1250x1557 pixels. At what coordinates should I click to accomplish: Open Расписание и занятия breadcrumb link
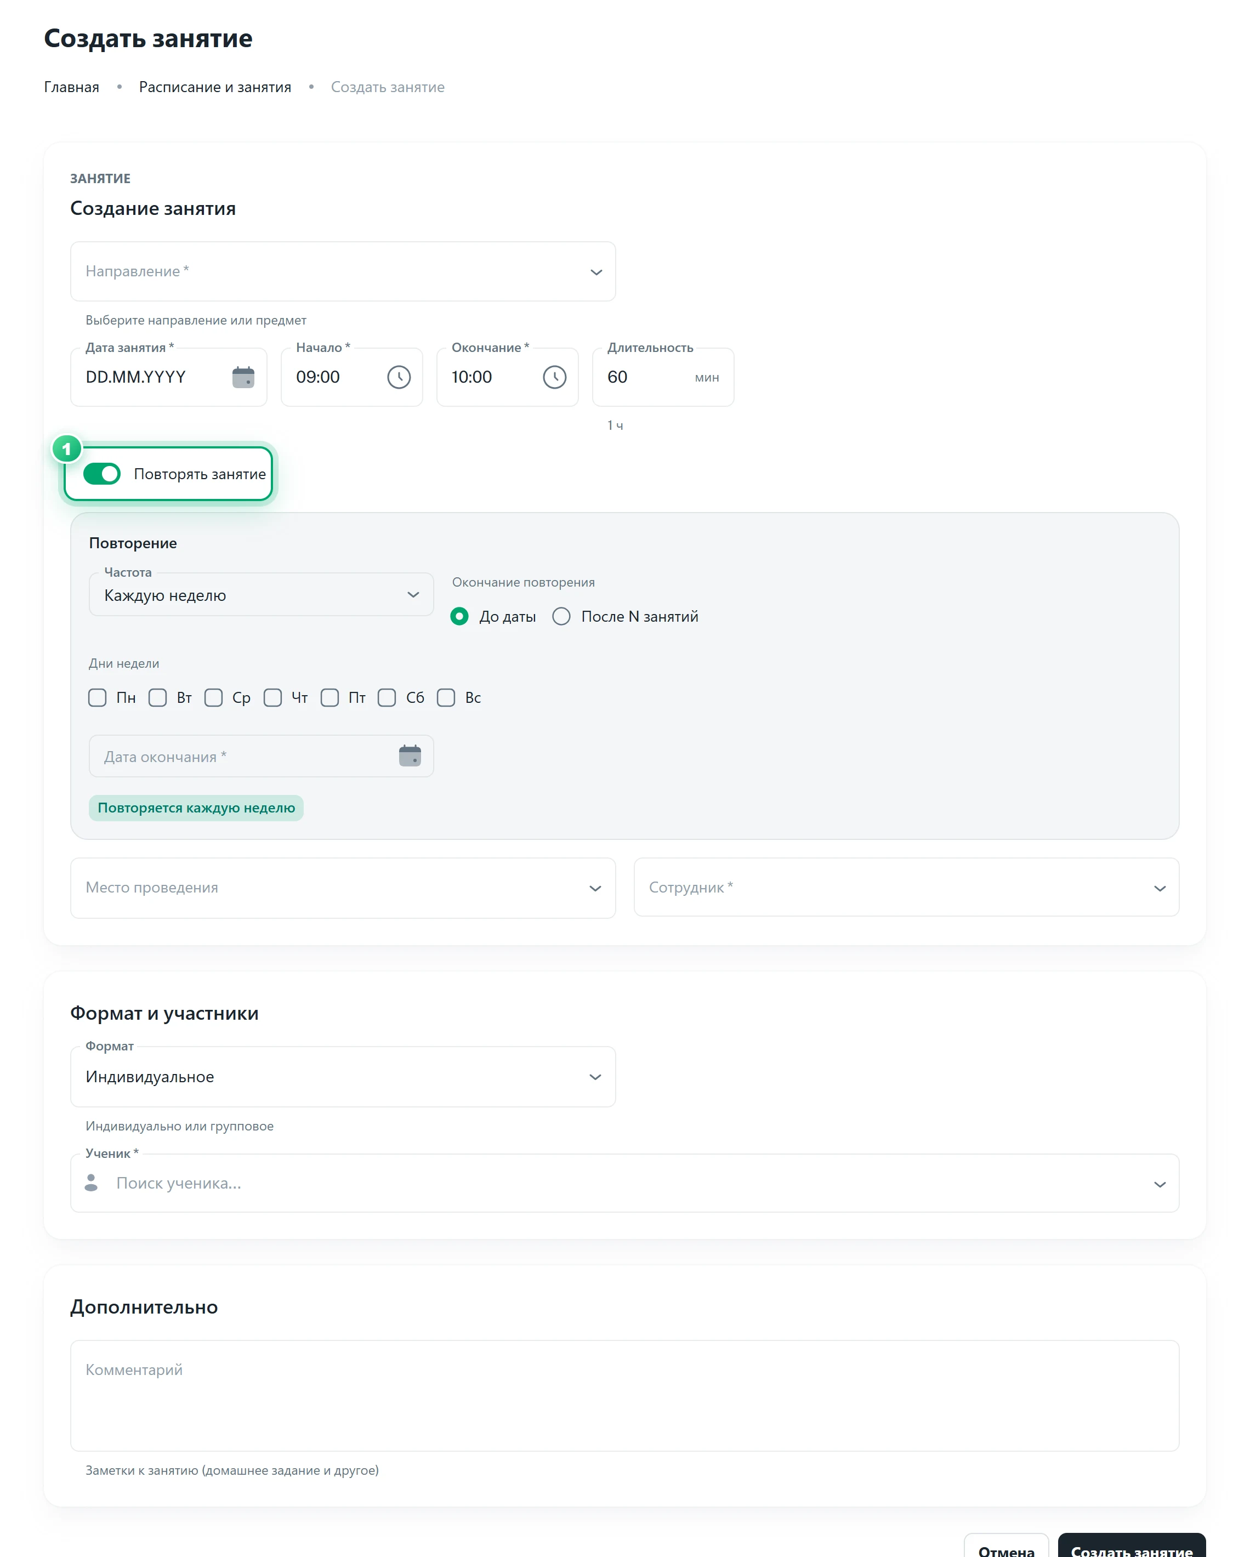coord(215,87)
